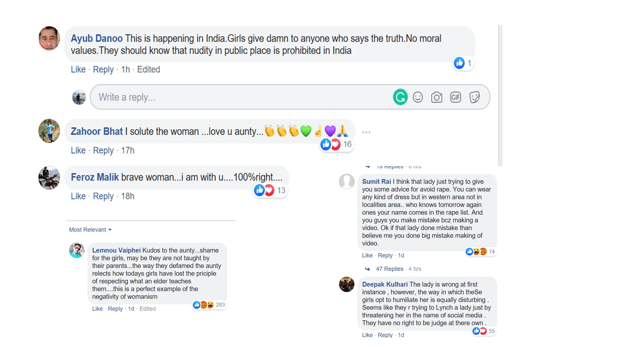
Task: Add a GIF to your reply
Action: pos(455,97)
